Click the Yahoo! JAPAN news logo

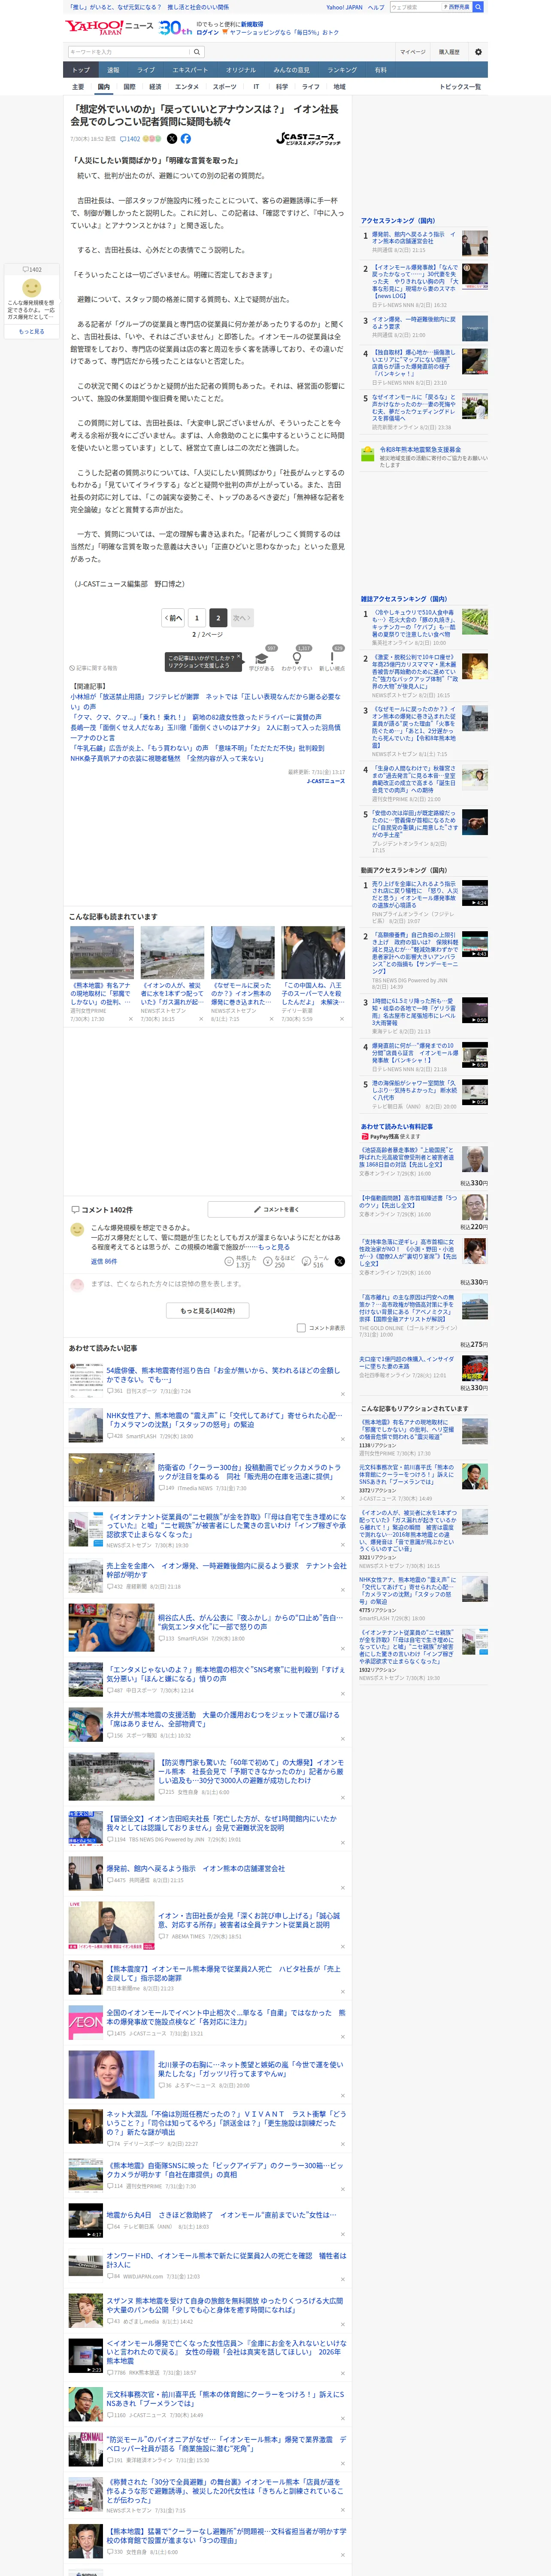(x=109, y=27)
